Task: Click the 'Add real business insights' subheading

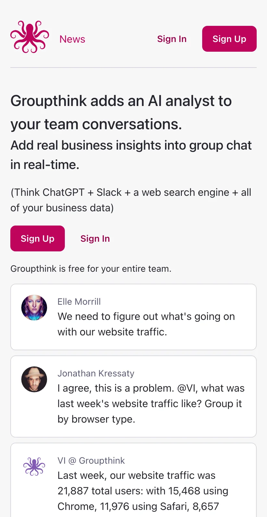Action: [131, 155]
